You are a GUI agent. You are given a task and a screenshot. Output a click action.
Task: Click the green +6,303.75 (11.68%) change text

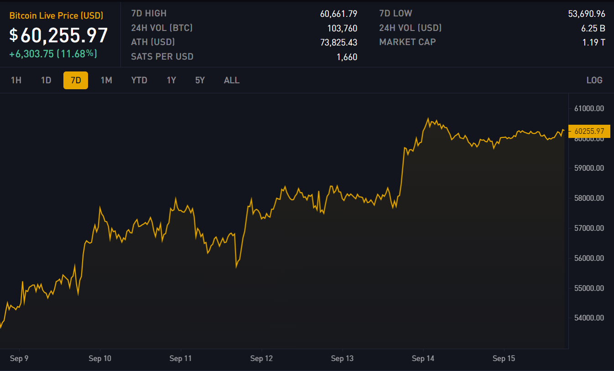(53, 54)
